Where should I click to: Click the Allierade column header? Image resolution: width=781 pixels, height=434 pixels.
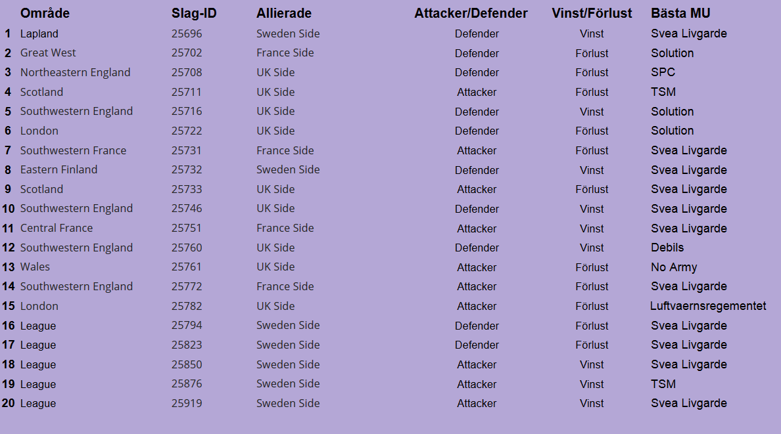[284, 13]
